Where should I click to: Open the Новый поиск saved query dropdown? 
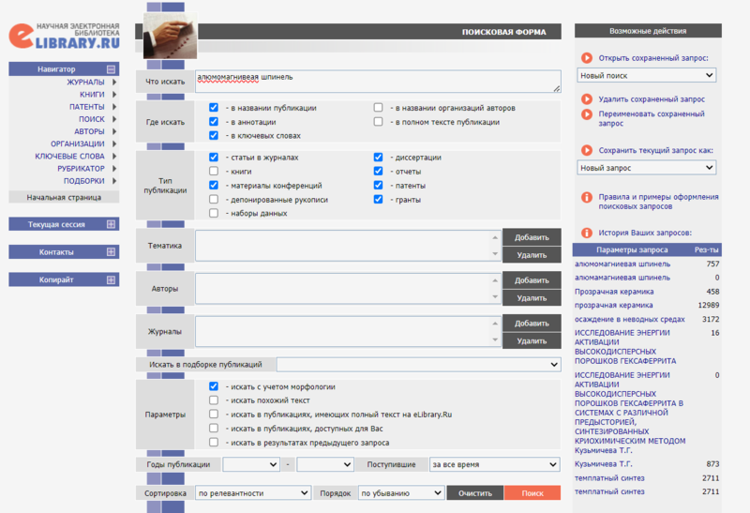(646, 75)
